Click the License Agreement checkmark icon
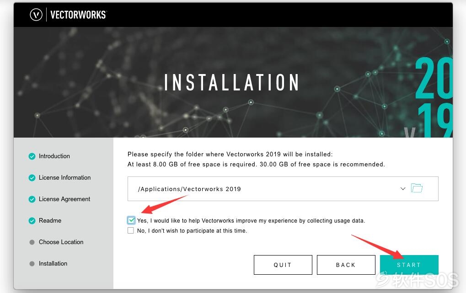 click(32, 199)
